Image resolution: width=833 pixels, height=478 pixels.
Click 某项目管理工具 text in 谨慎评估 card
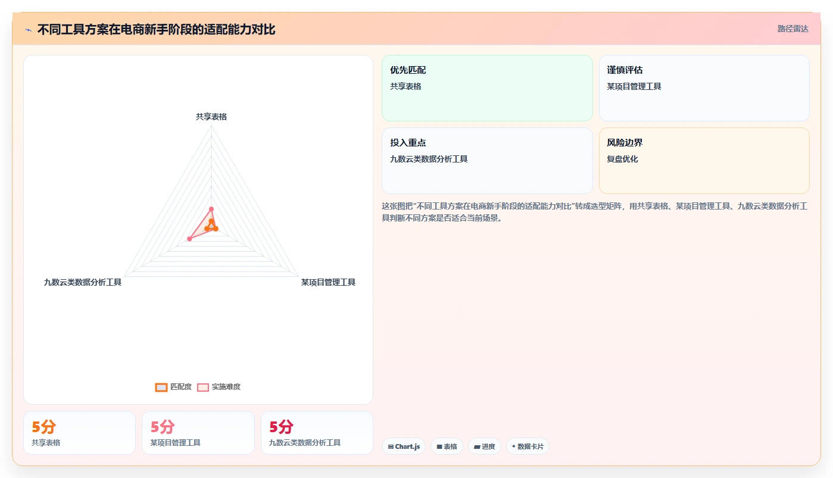coord(634,86)
